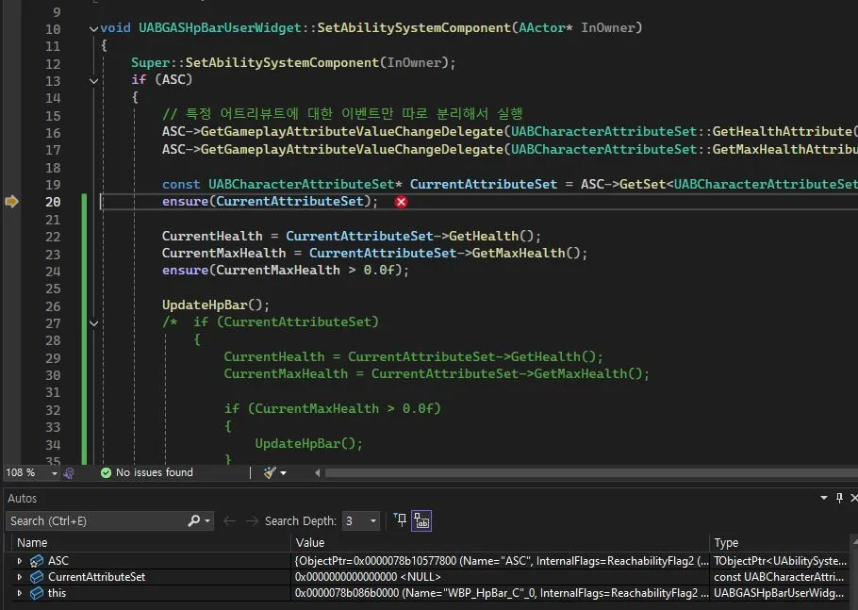Click Super::SetAbilitySystemComponent call on line 12

coord(292,63)
